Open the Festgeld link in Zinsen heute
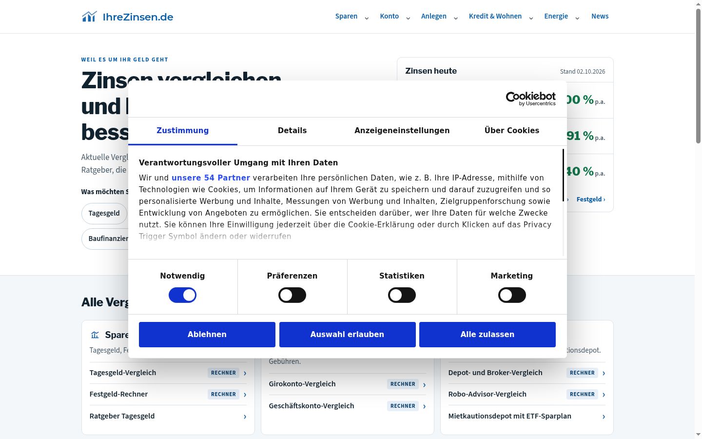 click(x=591, y=199)
